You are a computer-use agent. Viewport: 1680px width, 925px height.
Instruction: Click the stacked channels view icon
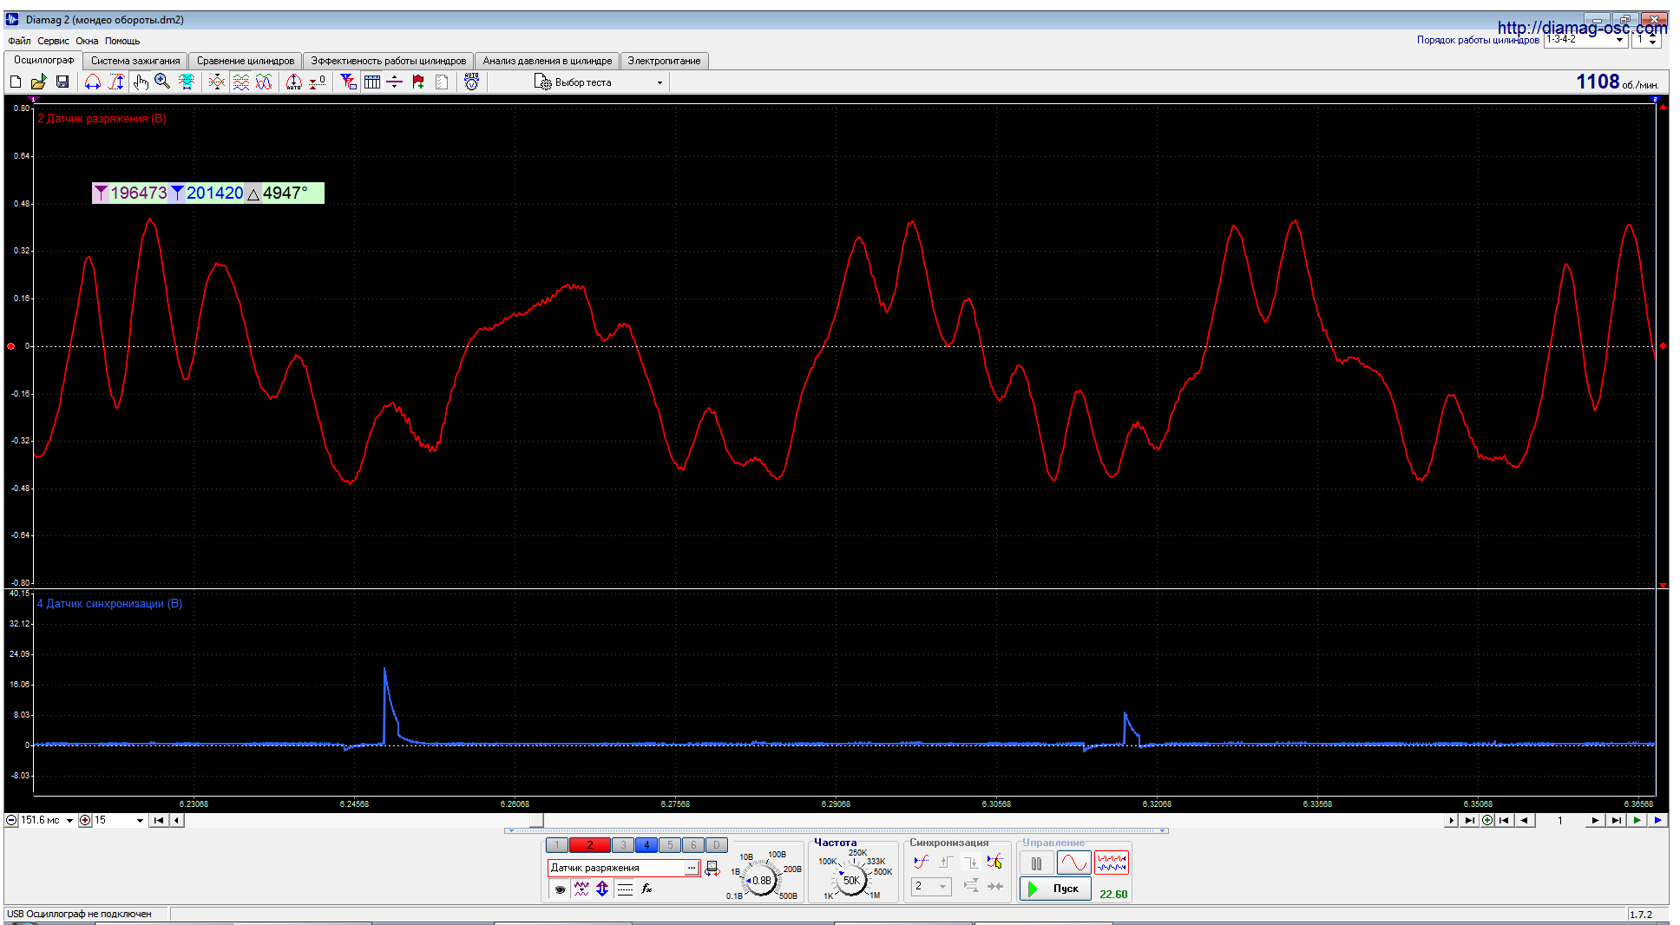(241, 82)
